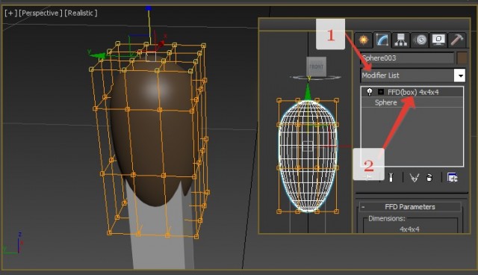Open Configure Modifier Sets
Screen dimensions: 478x275
(x=452, y=177)
